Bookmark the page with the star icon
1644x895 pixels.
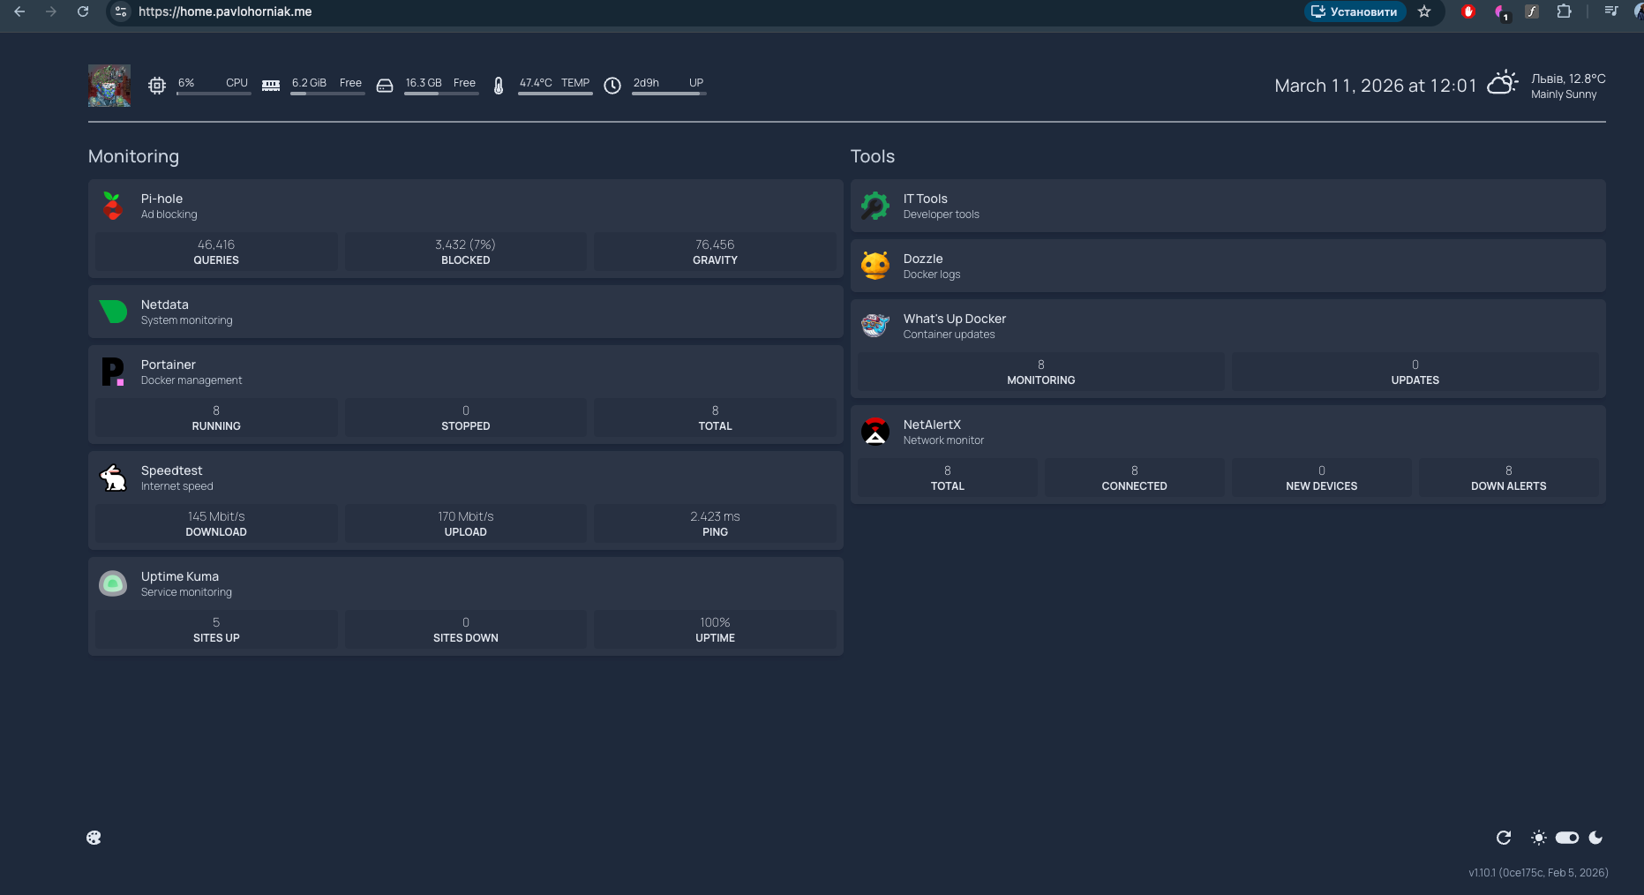1424,12
